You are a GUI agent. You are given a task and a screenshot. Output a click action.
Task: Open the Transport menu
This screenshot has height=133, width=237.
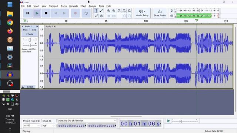(x=53, y=6)
